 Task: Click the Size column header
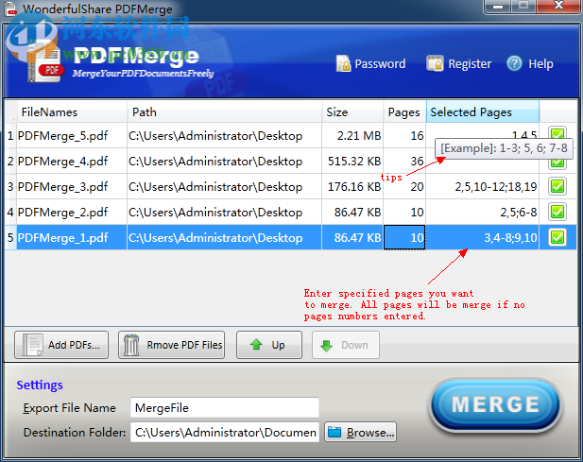pyautogui.click(x=352, y=111)
